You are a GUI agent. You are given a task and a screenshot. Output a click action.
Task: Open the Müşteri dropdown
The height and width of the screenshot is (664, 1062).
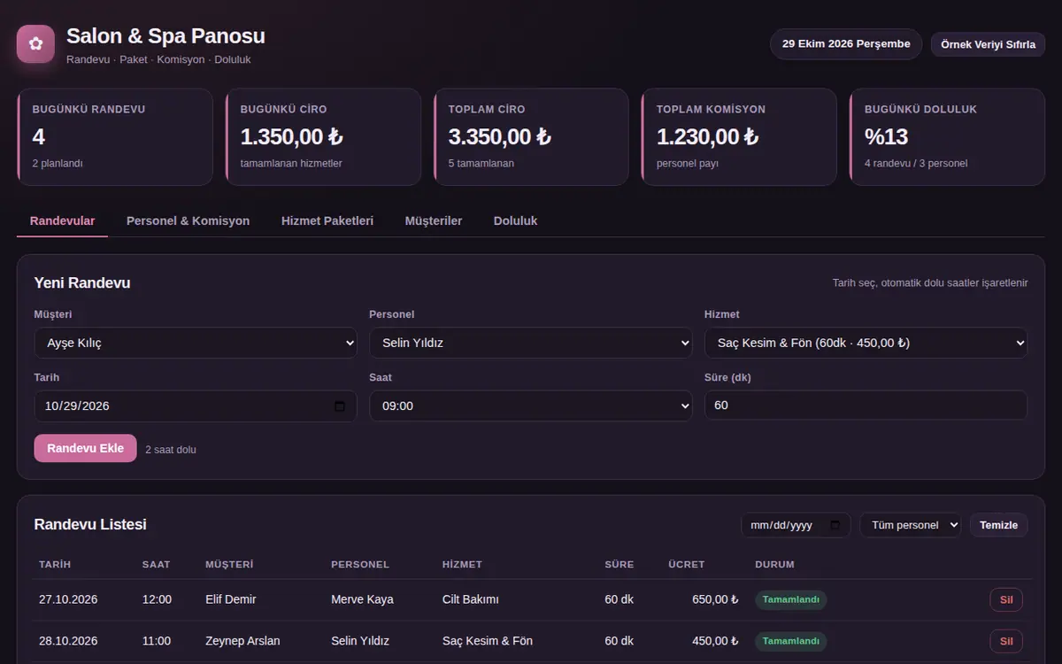(196, 343)
